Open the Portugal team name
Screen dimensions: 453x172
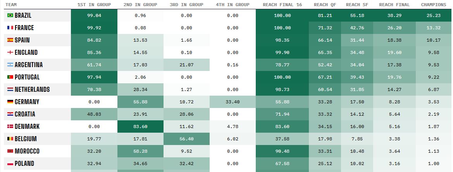pos(27,77)
